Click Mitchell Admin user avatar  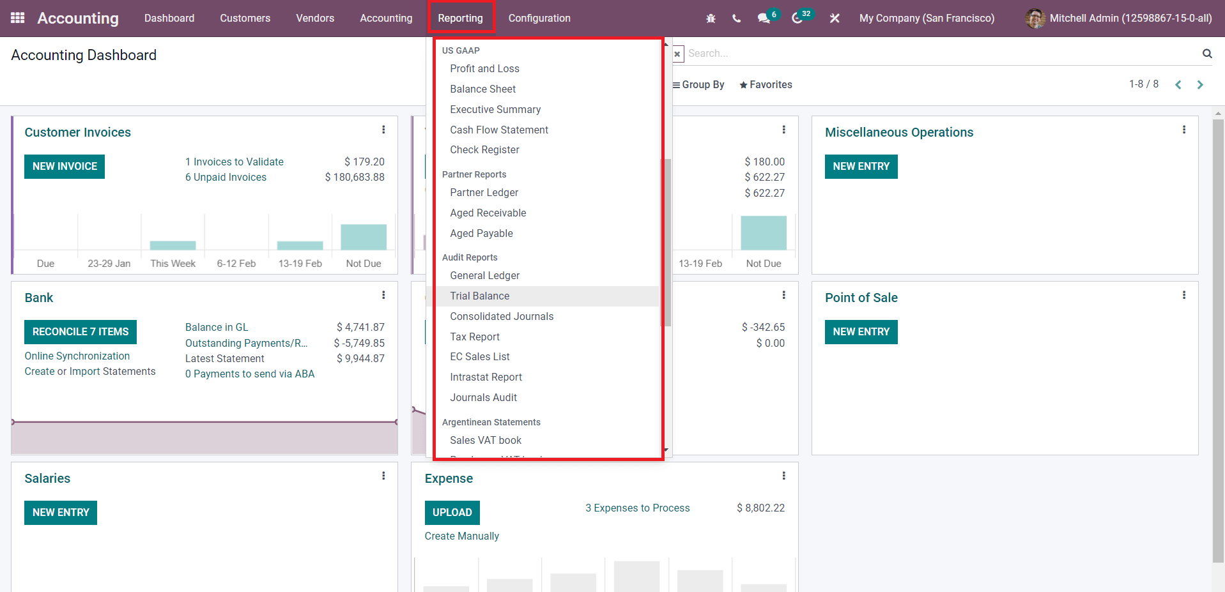coord(1035,19)
